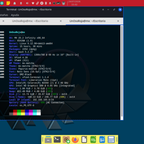
Task: Switch to the inactive UnOsoRojo@mx terminal tab
Action: click(x=30, y=21)
